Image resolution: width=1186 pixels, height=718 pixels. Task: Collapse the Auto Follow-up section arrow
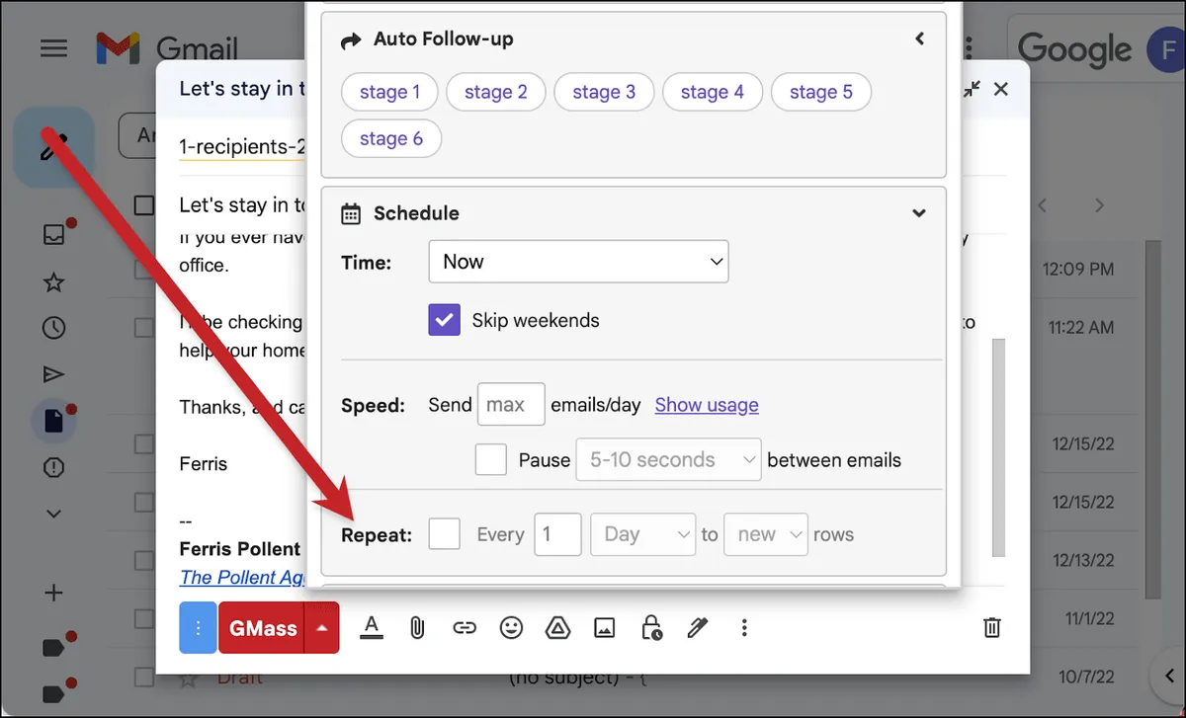pyautogui.click(x=920, y=40)
